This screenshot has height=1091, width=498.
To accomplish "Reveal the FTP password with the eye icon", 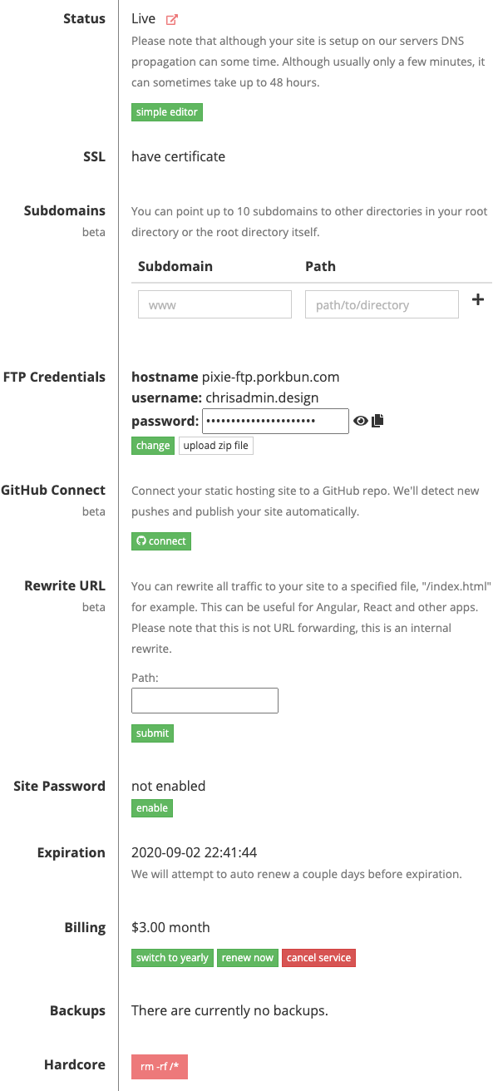I will (360, 421).
